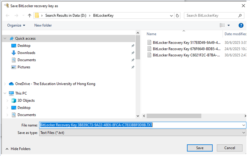
Task: Click the BitLocker keys icon in title bar
Action: click(7, 6)
